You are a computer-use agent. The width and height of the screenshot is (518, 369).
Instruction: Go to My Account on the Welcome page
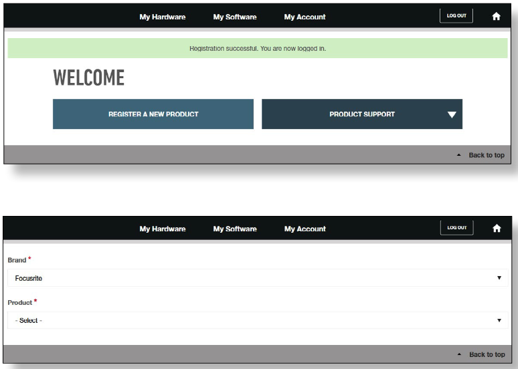coord(305,17)
